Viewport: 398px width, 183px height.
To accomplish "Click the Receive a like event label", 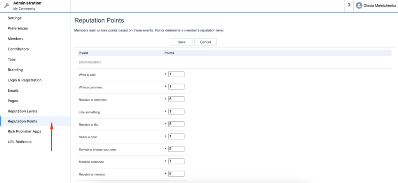I will 89,125.
